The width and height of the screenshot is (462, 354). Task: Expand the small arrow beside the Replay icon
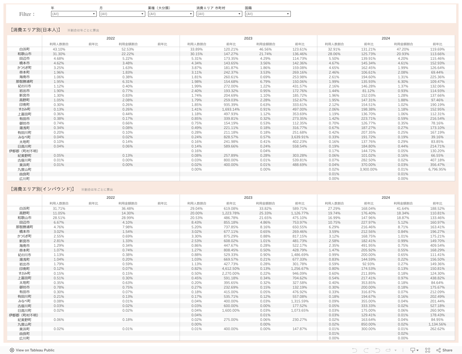point(396,350)
